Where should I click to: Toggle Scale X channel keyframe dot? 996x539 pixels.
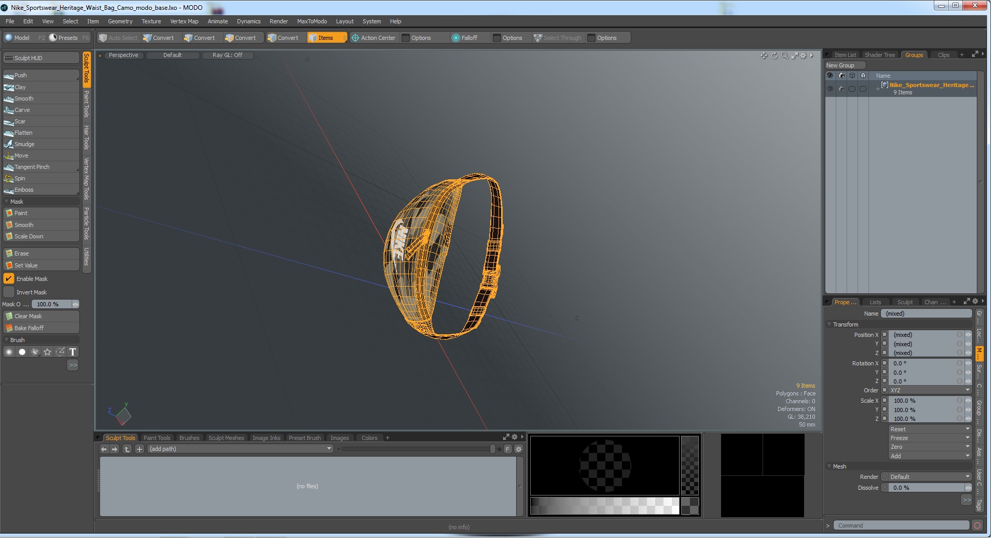885,401
